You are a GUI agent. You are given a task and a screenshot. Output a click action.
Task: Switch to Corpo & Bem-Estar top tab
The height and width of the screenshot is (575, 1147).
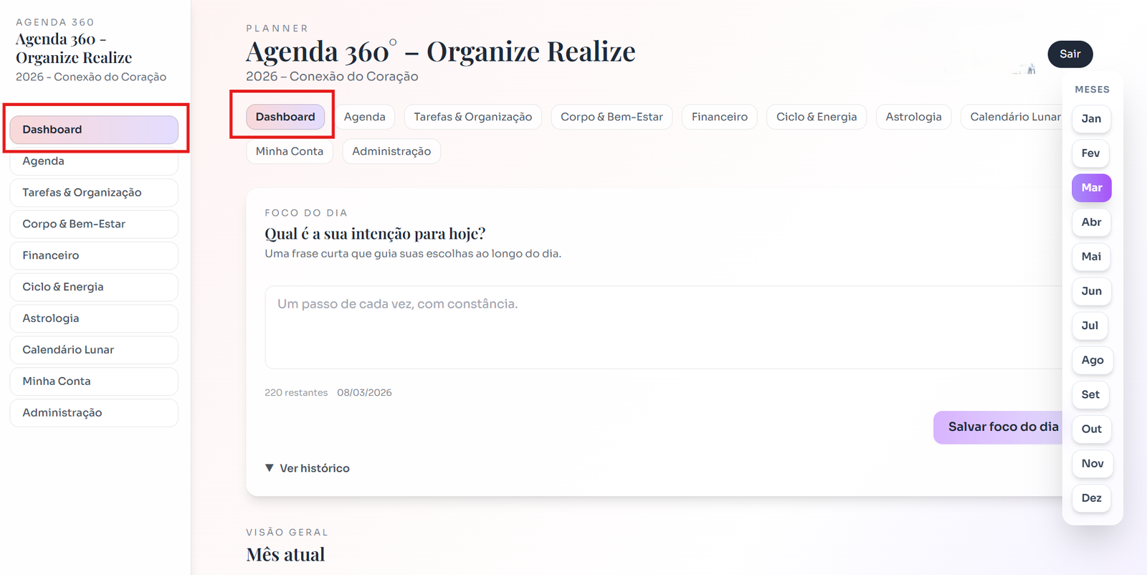611,117
